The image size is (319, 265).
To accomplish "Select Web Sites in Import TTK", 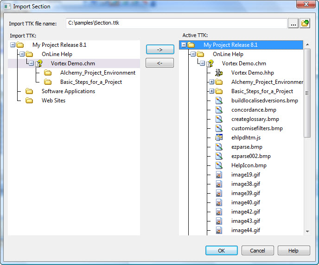I will 53,101.
